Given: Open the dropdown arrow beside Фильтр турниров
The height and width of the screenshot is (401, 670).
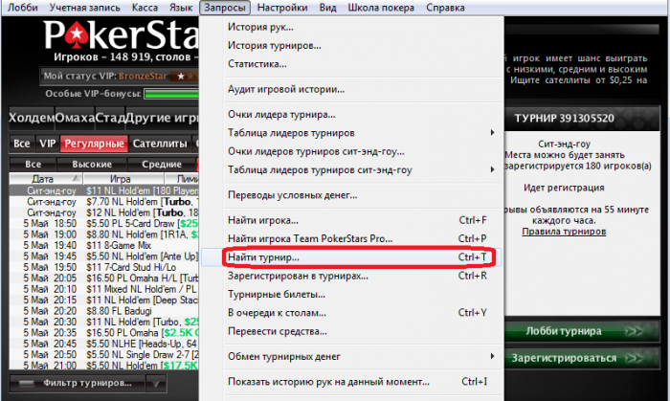Looking at the screenshot, I should click(x=156, y=383).
